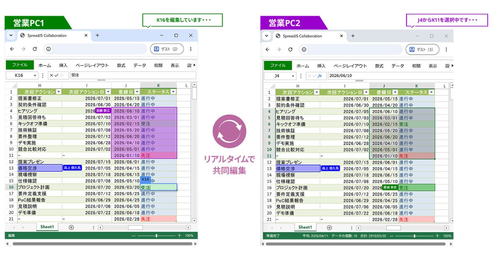Expand name box dropdown showing K16

[x=36, y=76]
